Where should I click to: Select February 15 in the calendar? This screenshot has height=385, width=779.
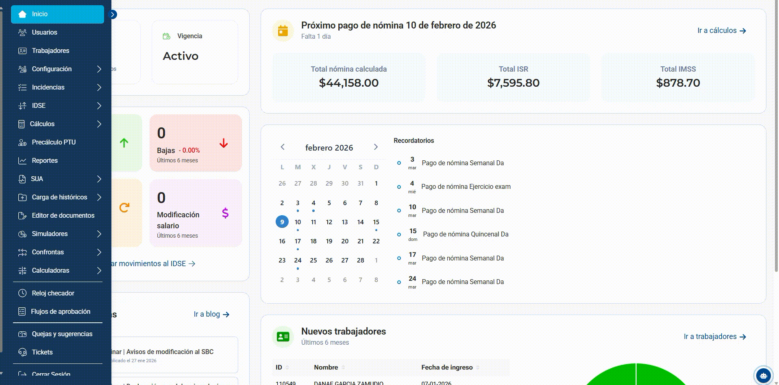[376, 222]
